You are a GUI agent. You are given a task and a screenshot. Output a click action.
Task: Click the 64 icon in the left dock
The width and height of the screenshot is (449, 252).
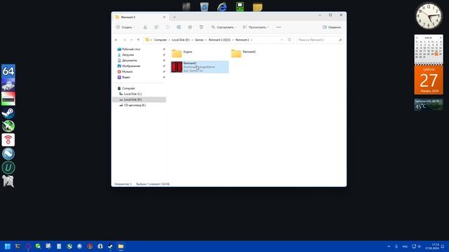tap(8, 71)
